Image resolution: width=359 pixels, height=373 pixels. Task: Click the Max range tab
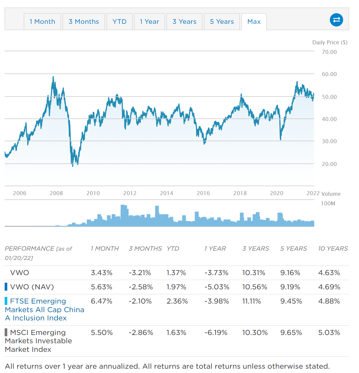tap(254, 21)
